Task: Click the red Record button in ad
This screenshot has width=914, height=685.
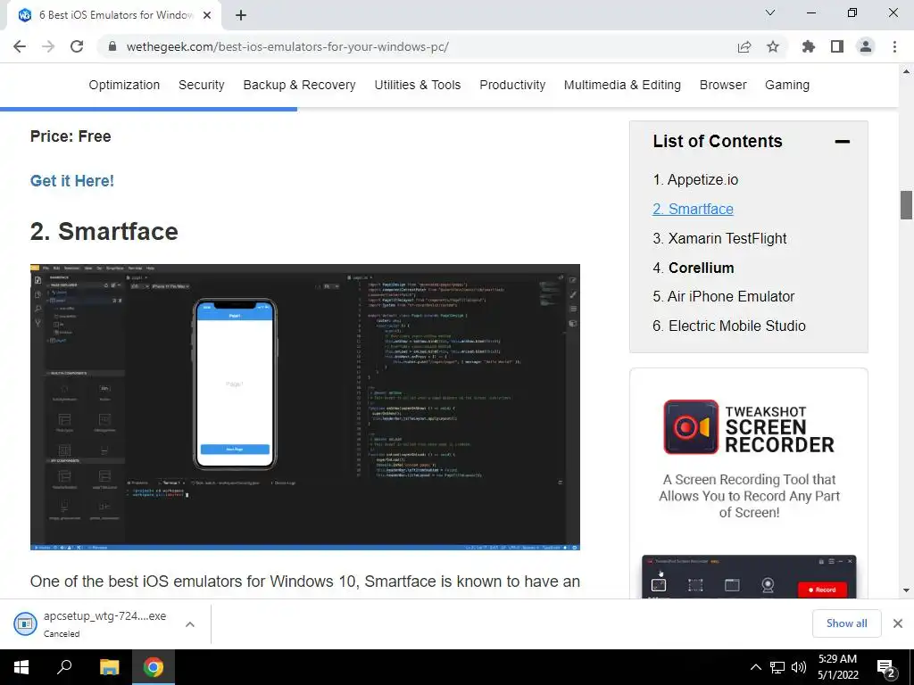Action: [822, 590]
